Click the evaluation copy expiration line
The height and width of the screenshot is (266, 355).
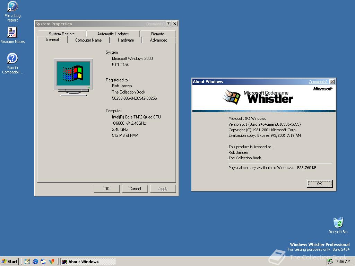click(265, 135)
